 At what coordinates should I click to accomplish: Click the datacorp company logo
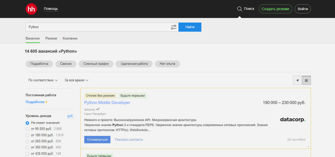click(x=293, y=120)
